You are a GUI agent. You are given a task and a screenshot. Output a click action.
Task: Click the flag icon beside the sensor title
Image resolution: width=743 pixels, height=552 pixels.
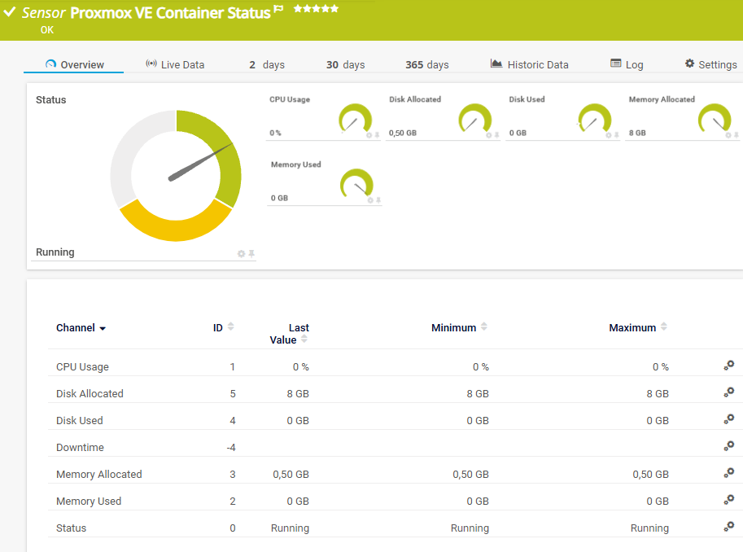click(278, 10)
